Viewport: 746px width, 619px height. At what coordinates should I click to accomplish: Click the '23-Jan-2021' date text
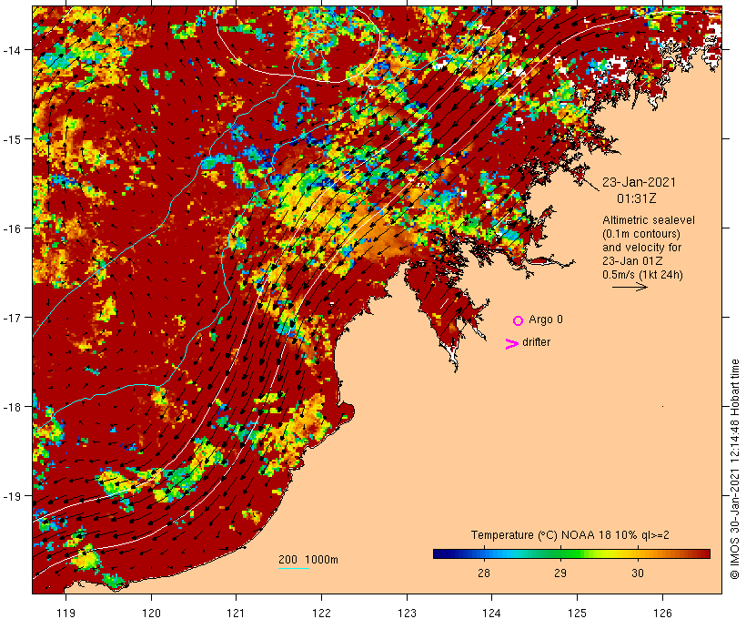(639, 182)
